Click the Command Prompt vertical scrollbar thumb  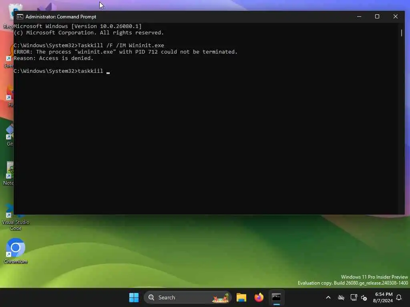pos(401,33)
